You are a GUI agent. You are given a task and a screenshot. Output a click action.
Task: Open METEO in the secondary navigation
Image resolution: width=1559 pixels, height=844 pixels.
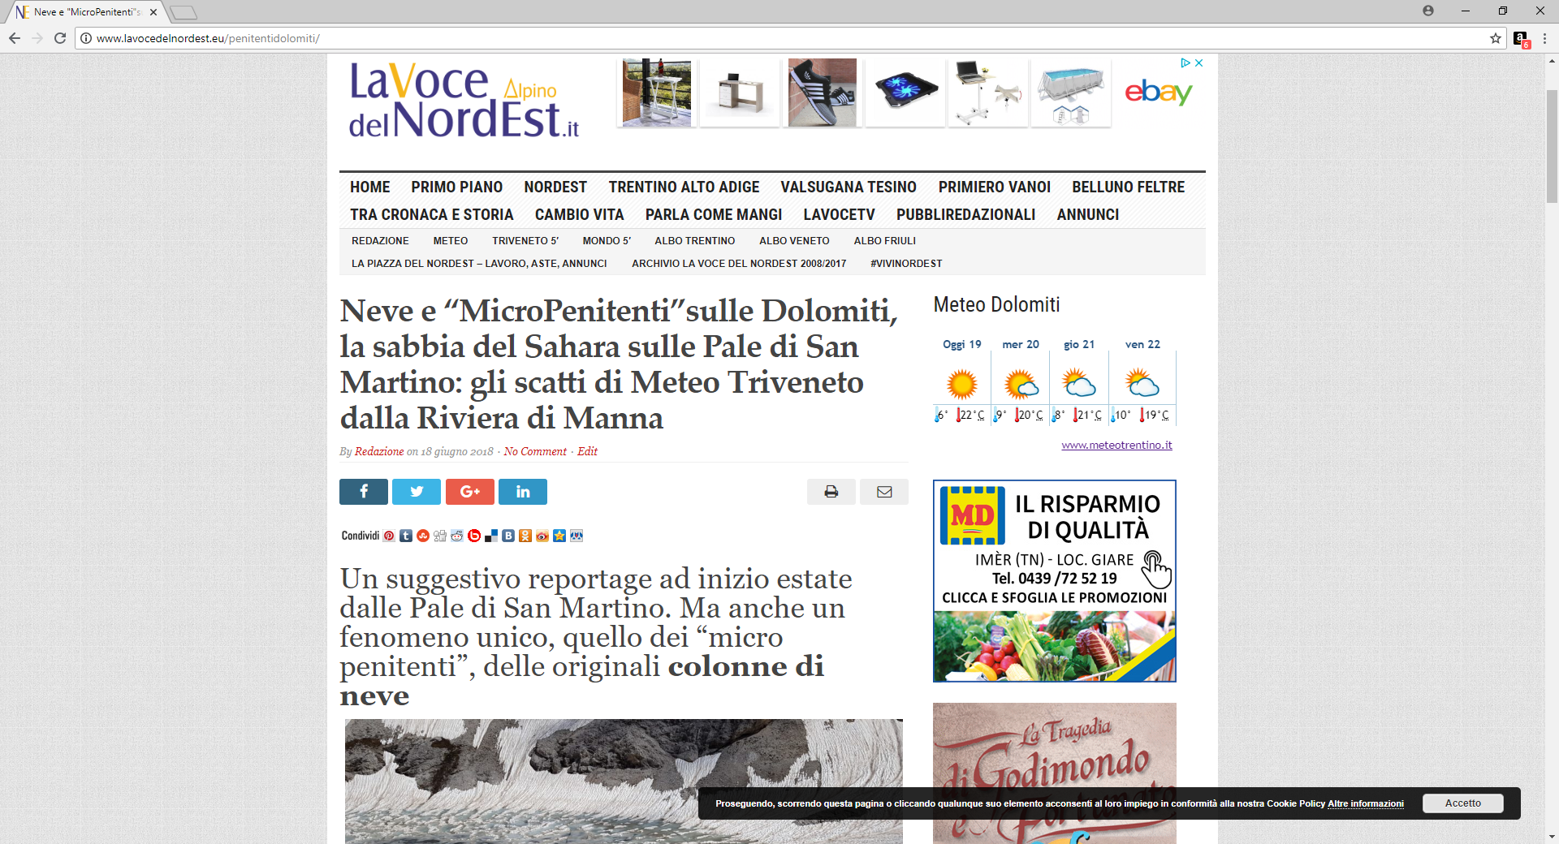450,241
